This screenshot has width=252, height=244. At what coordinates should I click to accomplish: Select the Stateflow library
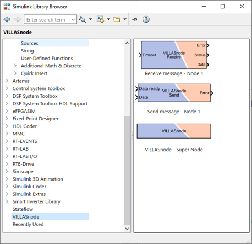pyautogui.click(x=23, y=209)
